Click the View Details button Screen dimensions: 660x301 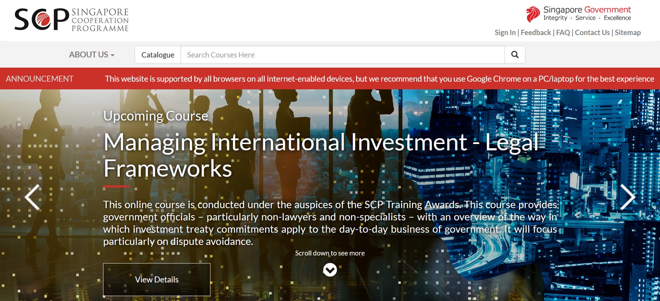click(x=157, y=280)
